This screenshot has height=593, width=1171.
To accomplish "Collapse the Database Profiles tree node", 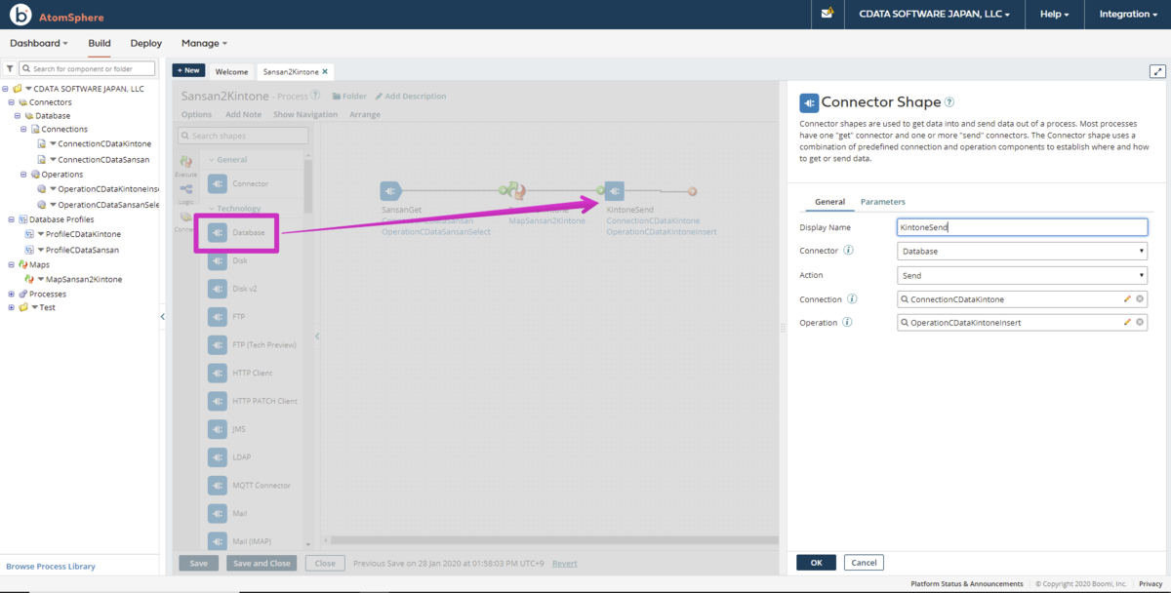I will [11, 219].
